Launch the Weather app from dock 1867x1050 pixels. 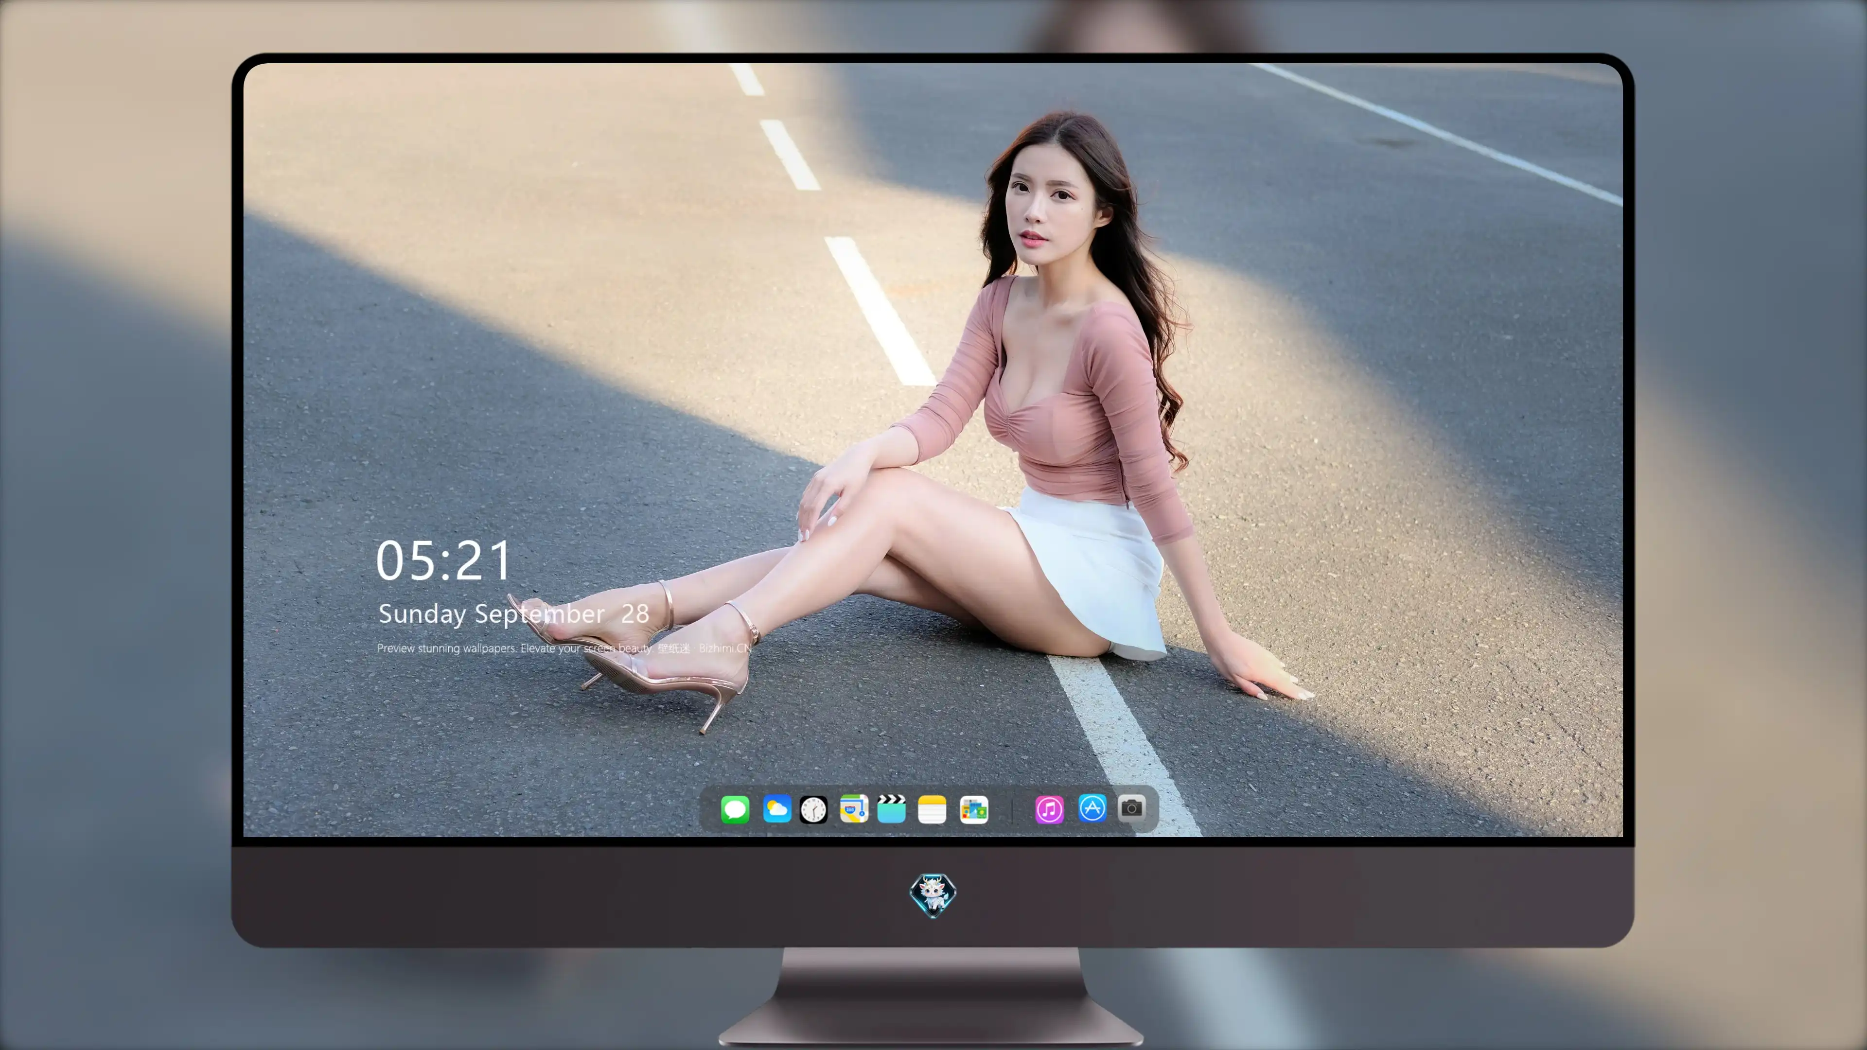[x=777, y=809]
